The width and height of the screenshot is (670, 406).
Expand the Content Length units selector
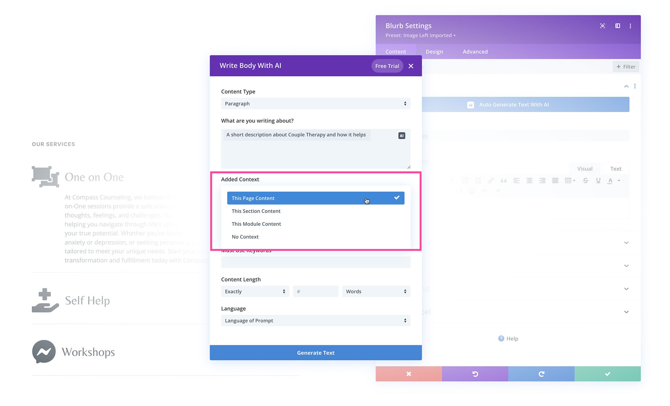376,291
